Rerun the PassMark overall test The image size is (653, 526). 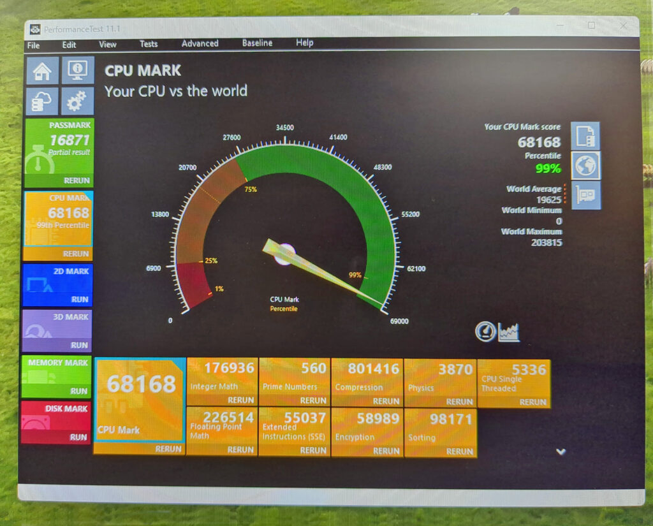click(77, 180)
